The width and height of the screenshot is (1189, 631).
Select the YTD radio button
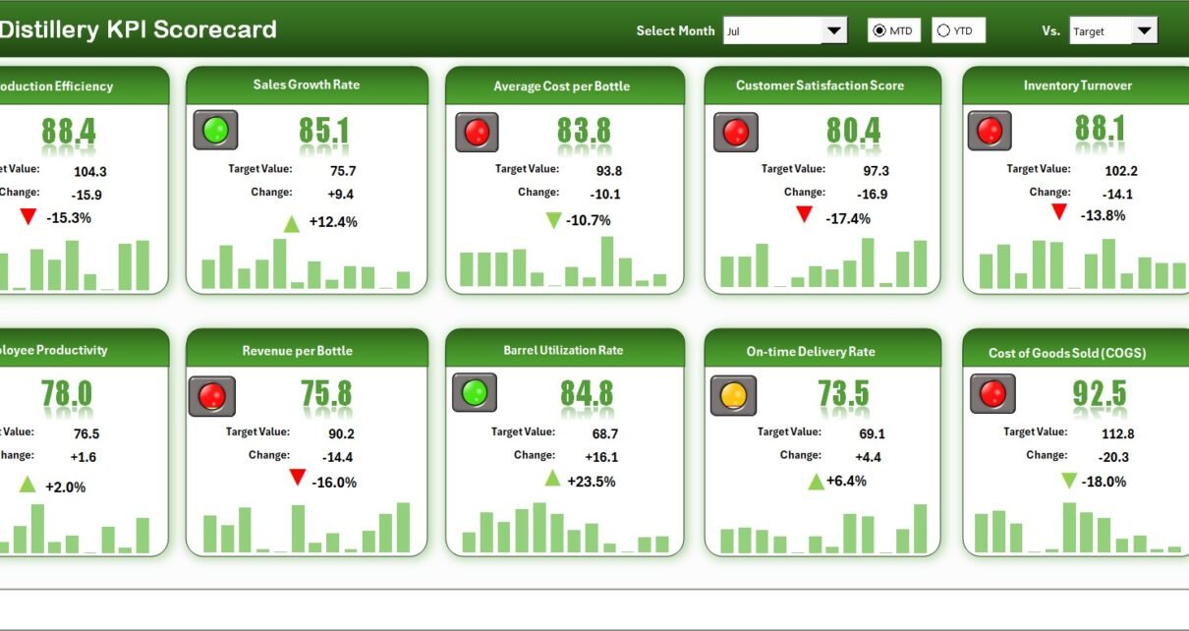point(944,31)
